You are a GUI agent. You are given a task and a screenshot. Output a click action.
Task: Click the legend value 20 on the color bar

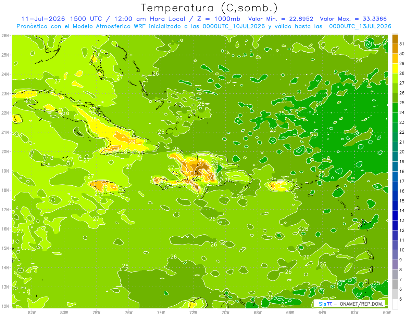[402, 152]
